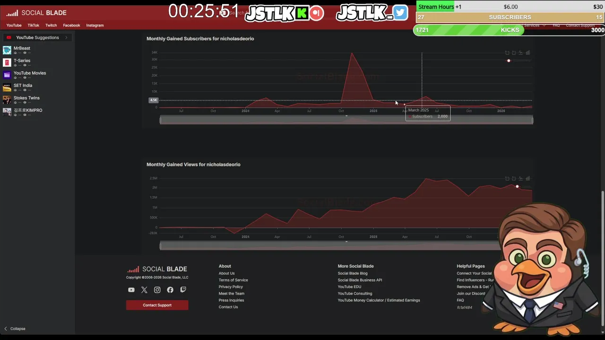The image size is (605, 340).
Task: Open the footer FAQ link under Helpful Pages
Action: coord(460,300)
